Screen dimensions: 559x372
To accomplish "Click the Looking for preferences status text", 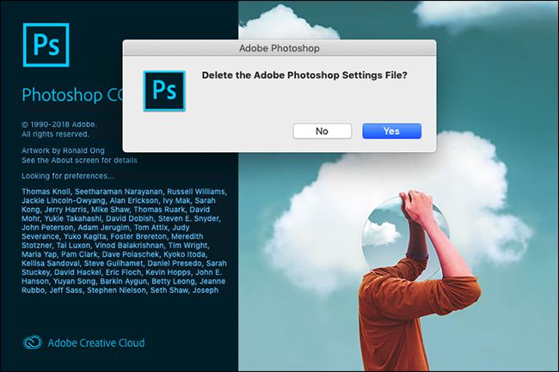I will (x=68, y=176).
